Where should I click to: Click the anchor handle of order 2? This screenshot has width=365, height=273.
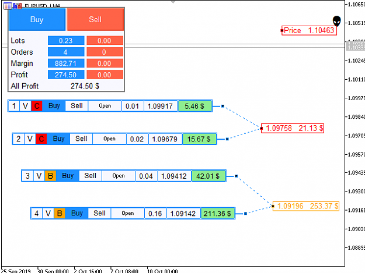(227, 139)
